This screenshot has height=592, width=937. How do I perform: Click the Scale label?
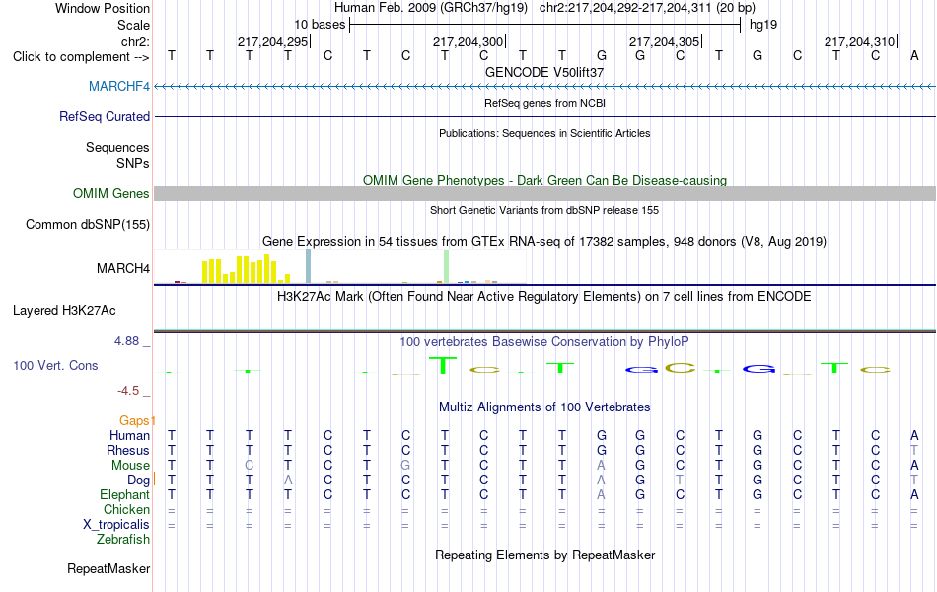tap(133, 25)
